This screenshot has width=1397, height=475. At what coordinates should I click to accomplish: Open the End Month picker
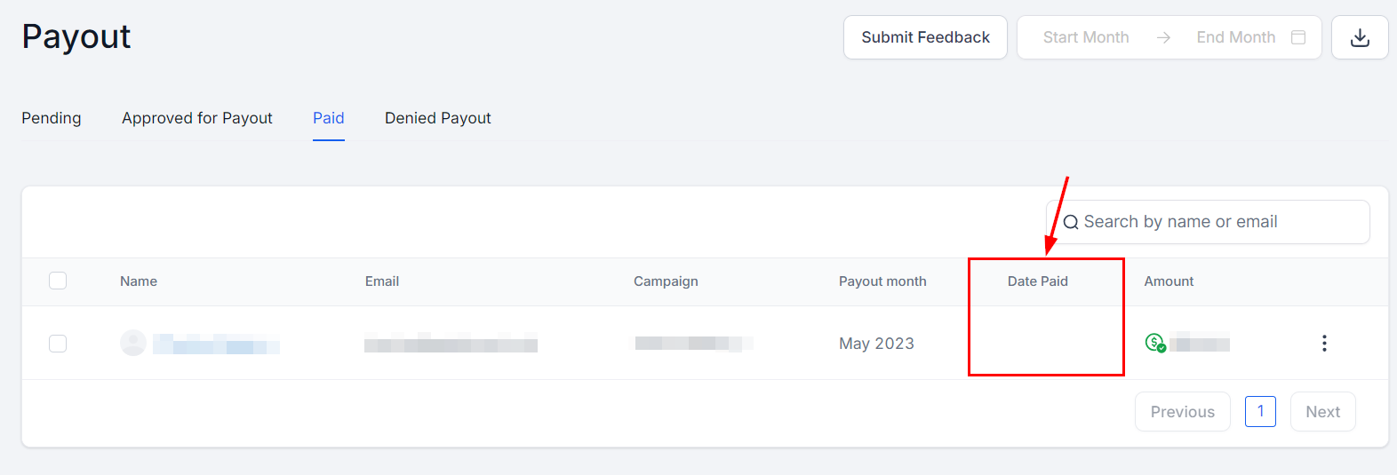(1235, 37)
